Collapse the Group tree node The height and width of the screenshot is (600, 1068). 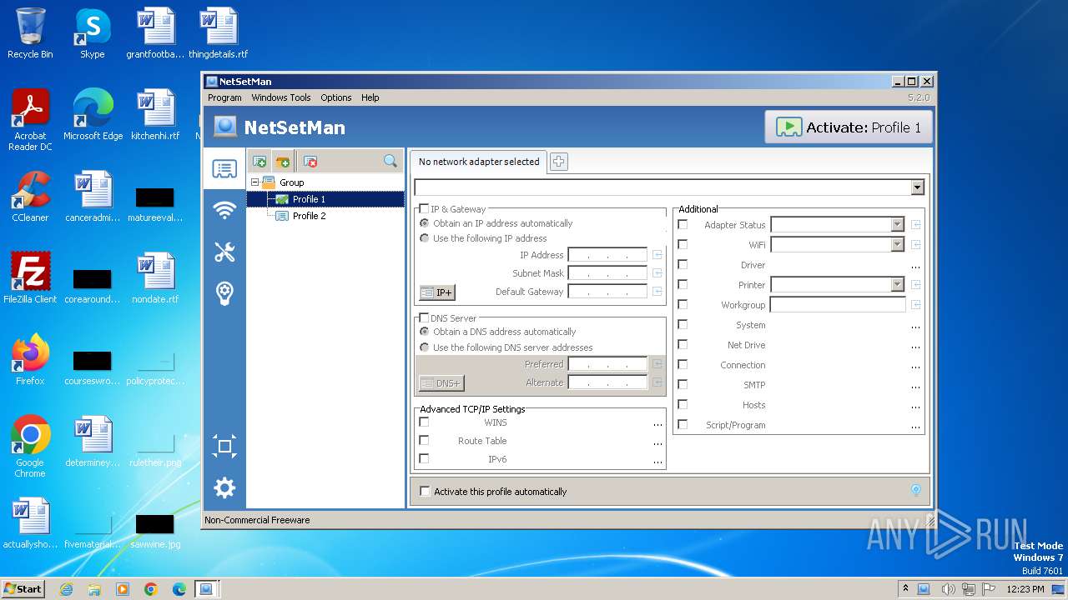point(255,182)
